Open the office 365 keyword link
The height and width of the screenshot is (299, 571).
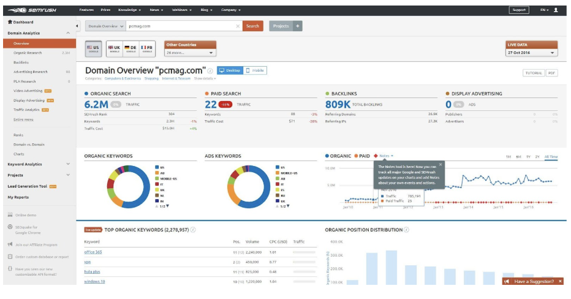(93, 252)
